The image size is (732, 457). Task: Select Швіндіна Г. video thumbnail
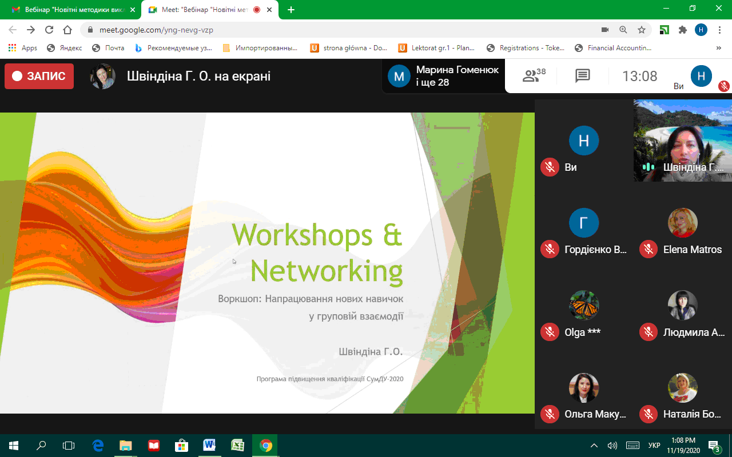pyautogui.click(x=683, y=141)
